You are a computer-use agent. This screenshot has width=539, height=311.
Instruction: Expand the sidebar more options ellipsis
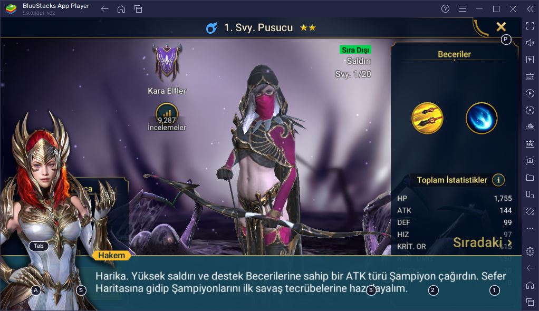(530, 228)
